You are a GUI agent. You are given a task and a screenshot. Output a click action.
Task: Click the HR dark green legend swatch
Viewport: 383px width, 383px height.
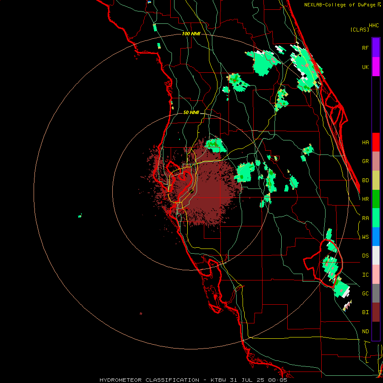pyautogui.click(x=376, y=199)
